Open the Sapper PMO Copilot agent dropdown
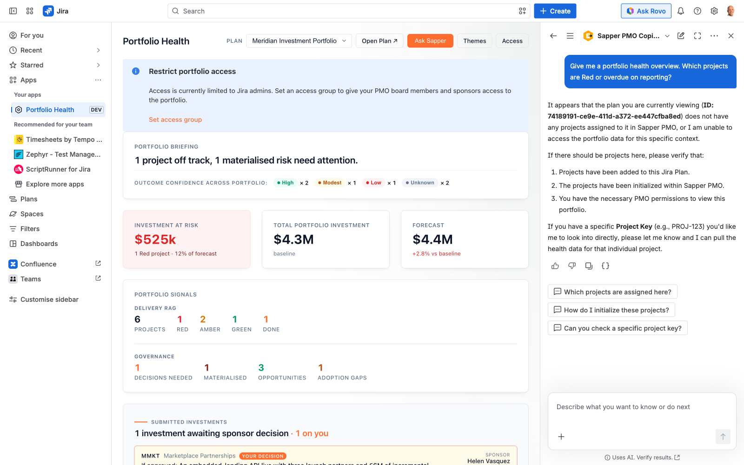This screenshot has height=465, width=744. click(667, 36)
